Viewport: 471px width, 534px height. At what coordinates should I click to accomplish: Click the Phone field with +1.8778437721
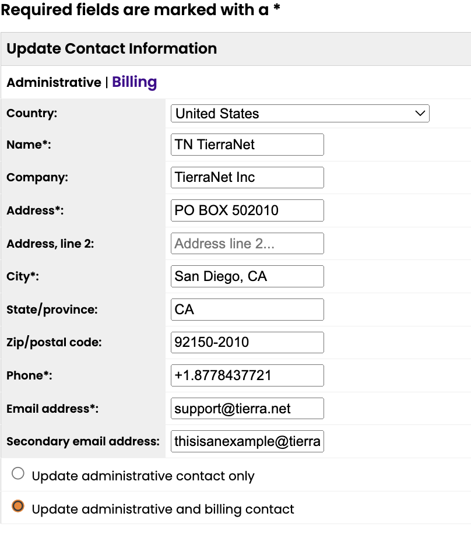tap(247, 375)
